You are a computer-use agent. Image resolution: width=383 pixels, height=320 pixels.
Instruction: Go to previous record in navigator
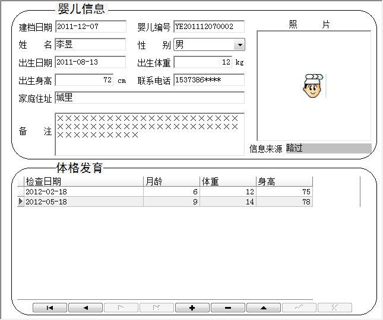pos(86,308)
